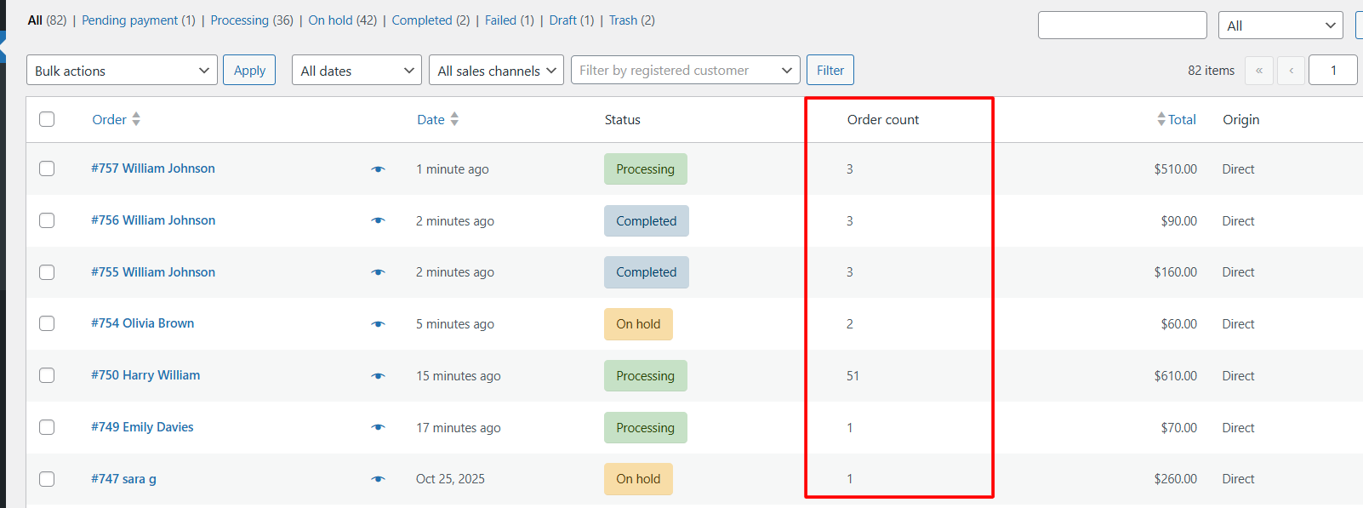The height and width of the screenshot is (508, 1363).
Task: Open order #755 William Johnson
Action: 153,272
